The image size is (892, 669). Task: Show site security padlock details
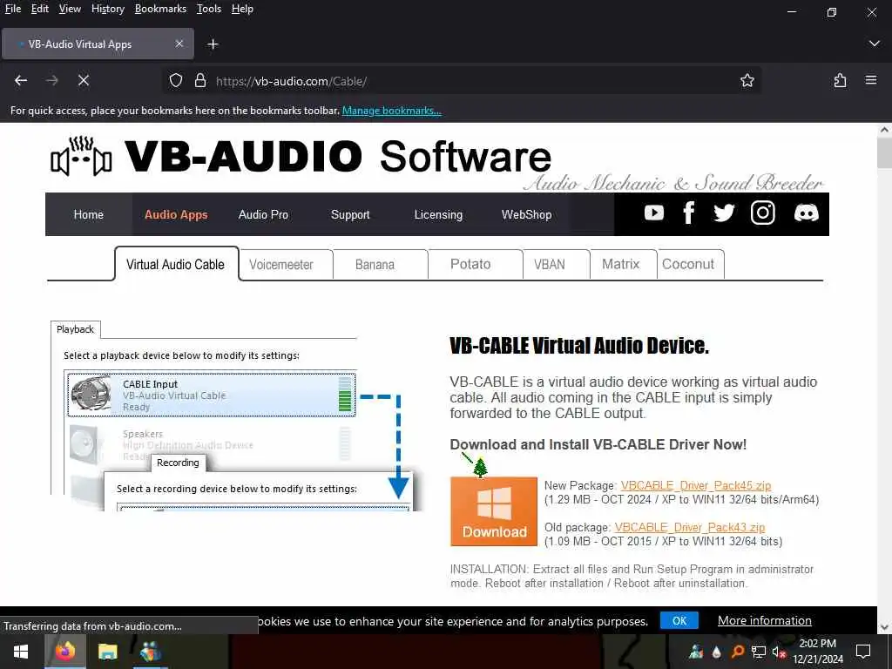coord(200,81)
